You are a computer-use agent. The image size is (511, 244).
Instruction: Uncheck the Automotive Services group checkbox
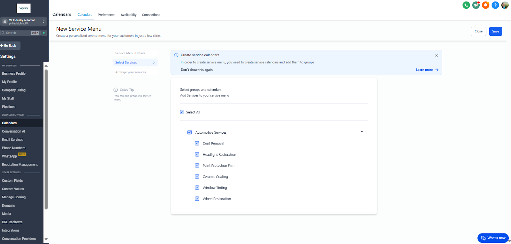click(189, 132)
